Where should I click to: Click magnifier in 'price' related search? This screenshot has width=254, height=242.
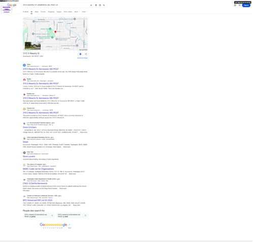(x=52, y=216)
